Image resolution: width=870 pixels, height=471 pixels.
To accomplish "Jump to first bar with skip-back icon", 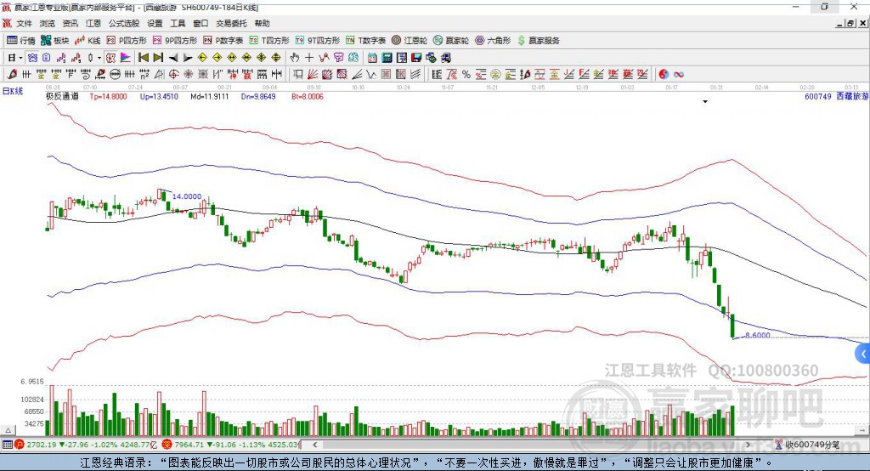I will 144,57.
